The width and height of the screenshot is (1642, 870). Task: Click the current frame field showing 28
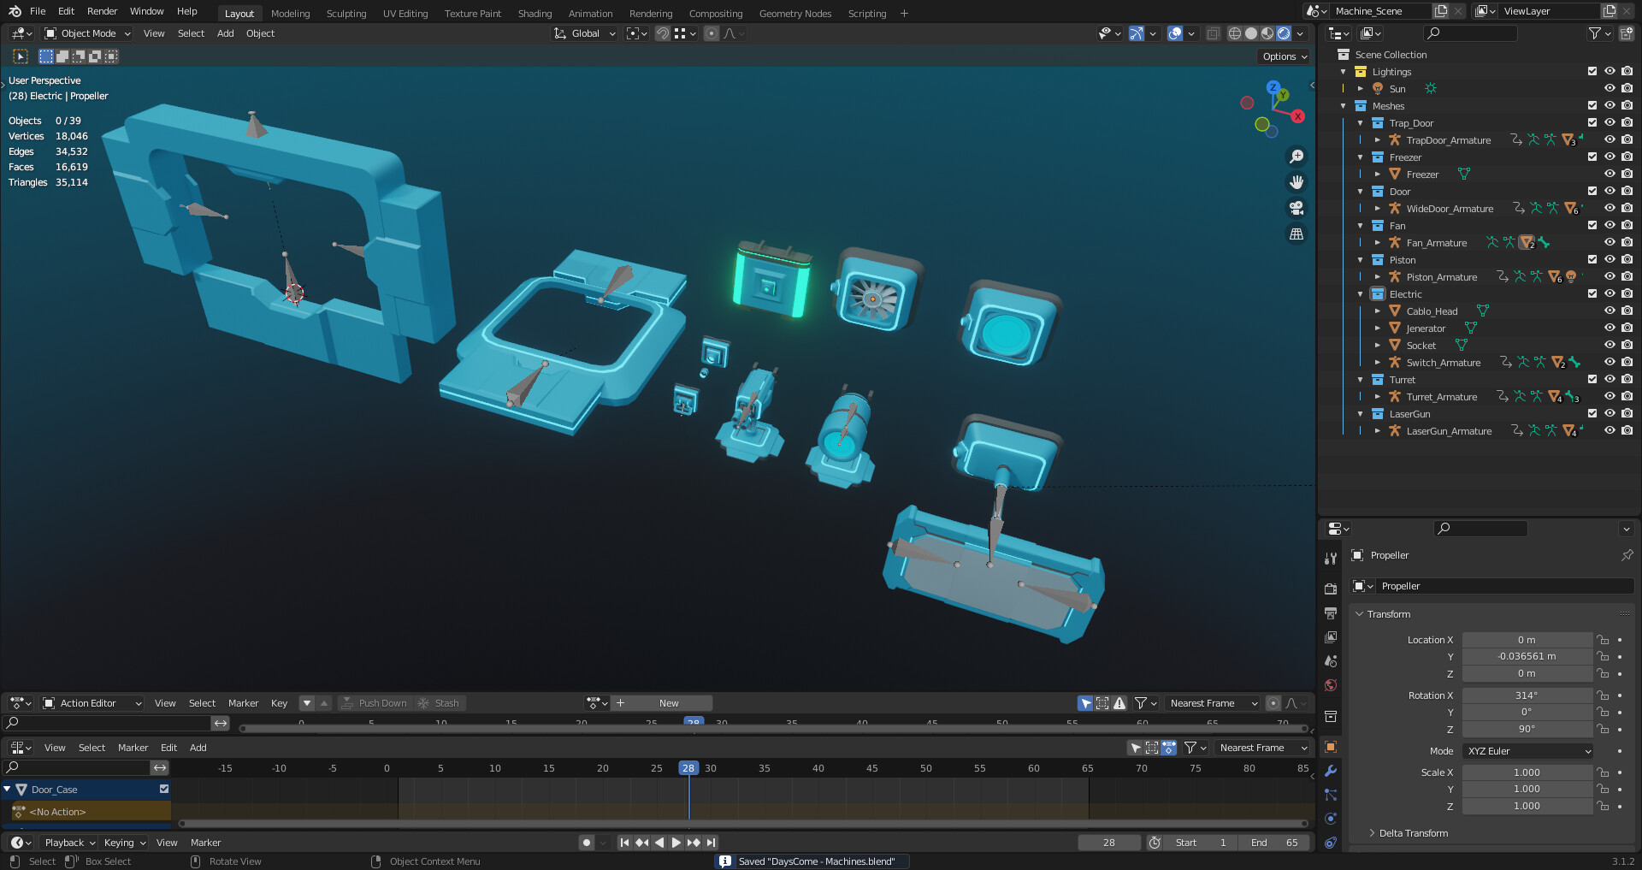(x=1109, y=842)
